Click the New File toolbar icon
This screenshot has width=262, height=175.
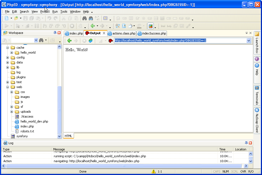tap(6, 18)
